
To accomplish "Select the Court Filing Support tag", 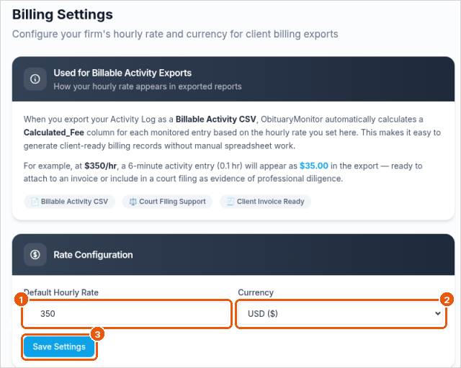I will click(x=167, y=202).
